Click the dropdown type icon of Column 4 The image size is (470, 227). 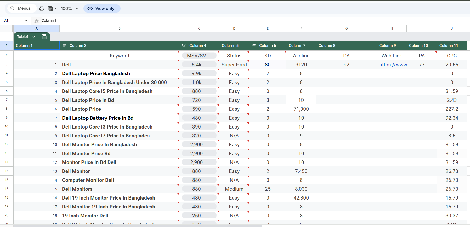[x=184, y=45]
